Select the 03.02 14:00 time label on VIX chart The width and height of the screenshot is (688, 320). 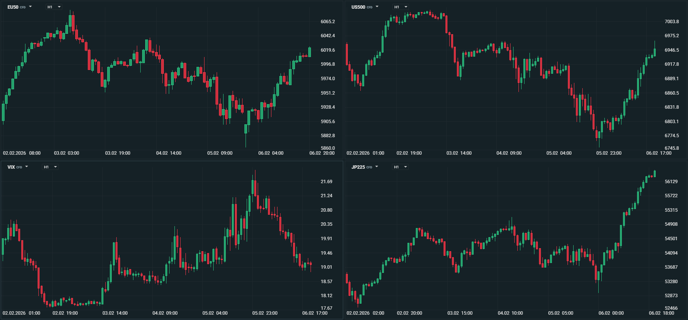[115, 313]
